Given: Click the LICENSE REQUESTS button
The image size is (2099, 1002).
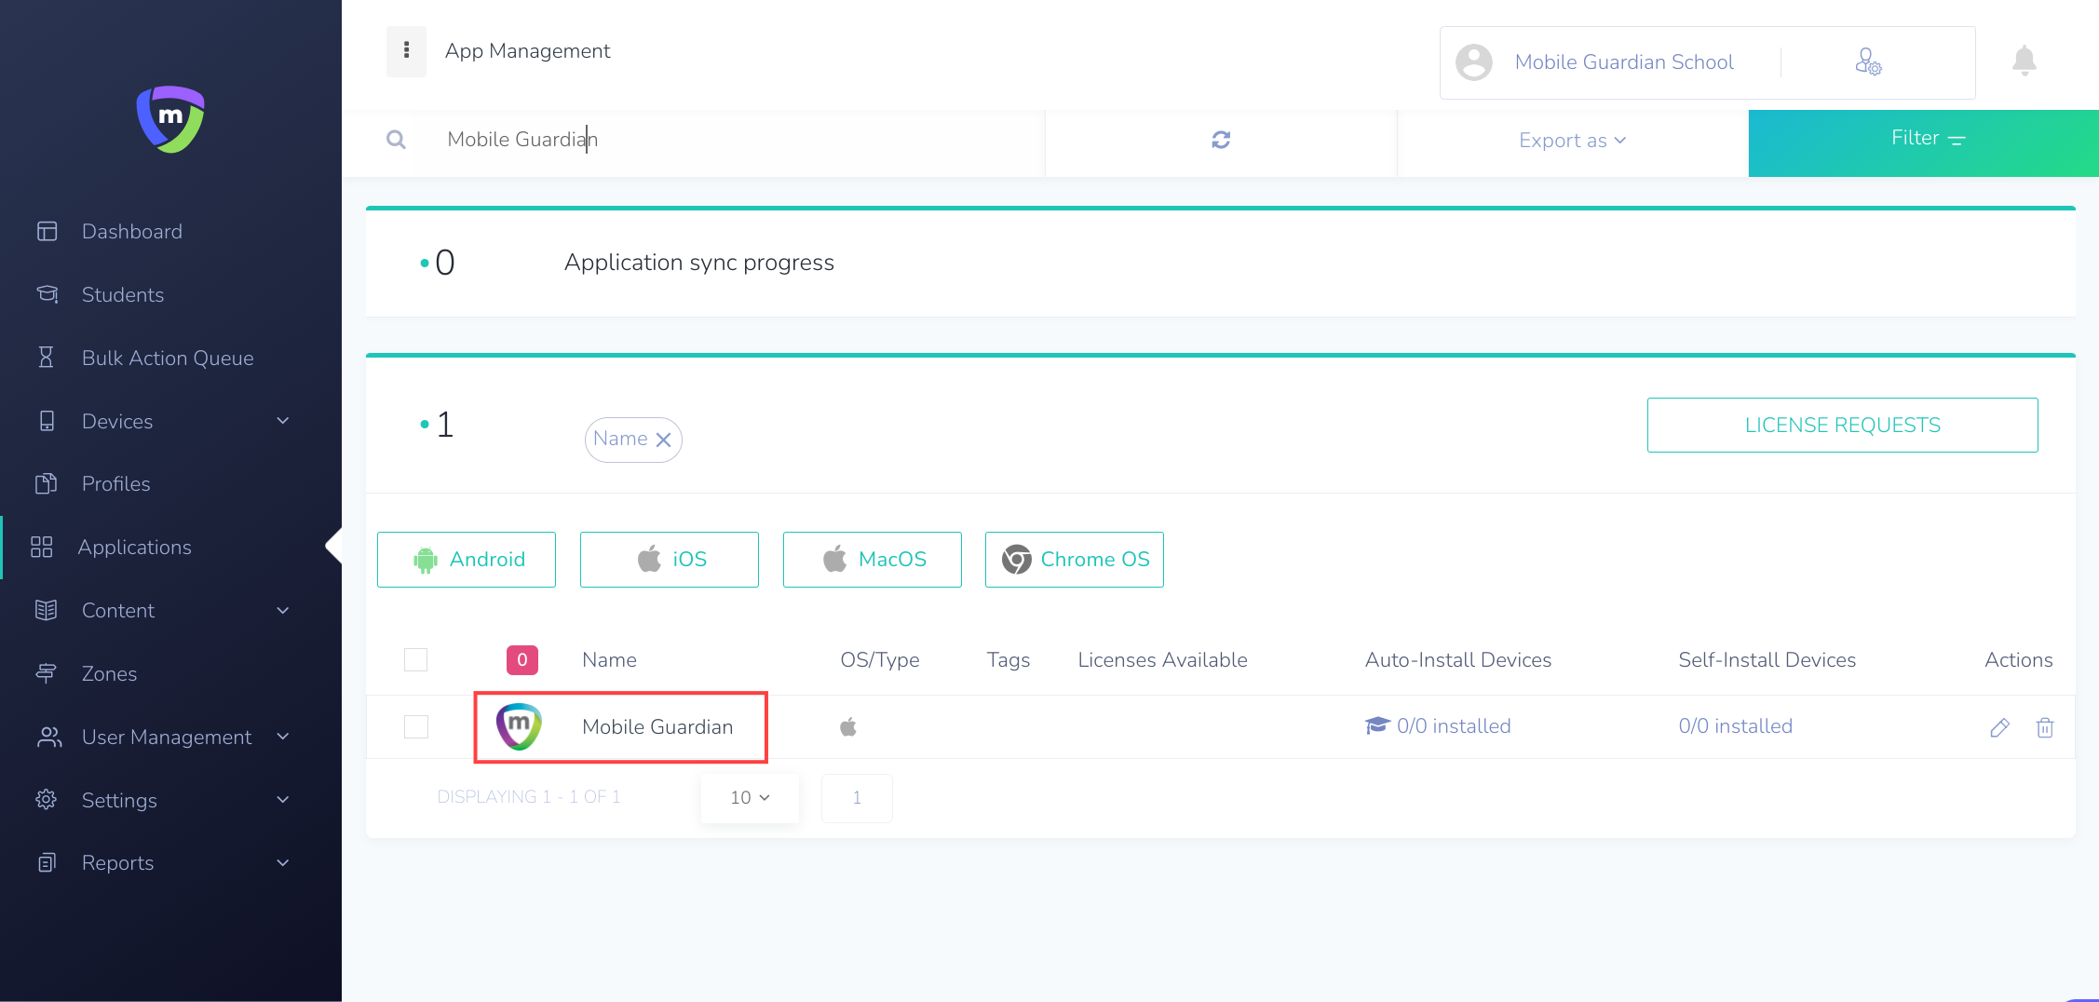Looking at the screenshot, I should tap(1842, 426).
